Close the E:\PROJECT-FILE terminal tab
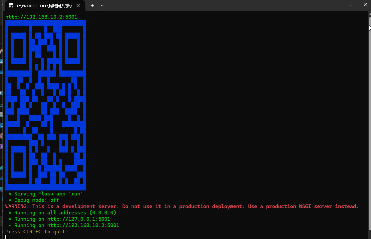Image resolution: width=371 pixels, height=239 pixels. 78,5
